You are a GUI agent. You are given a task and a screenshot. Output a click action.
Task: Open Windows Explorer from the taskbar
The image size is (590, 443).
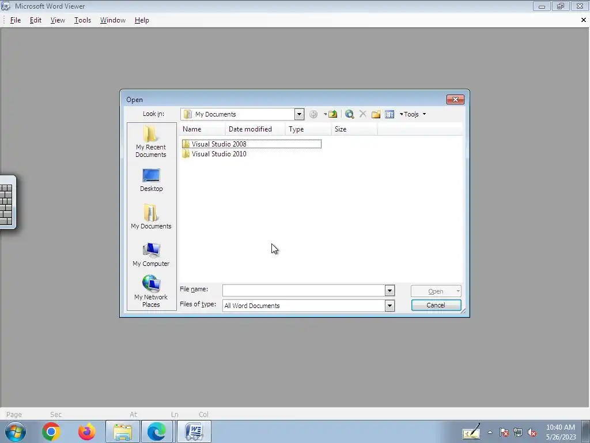pos(123,431)
